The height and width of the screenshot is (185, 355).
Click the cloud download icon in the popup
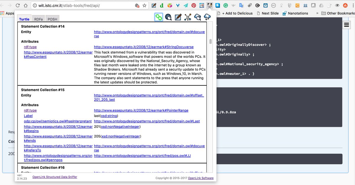click(x=207, y=17)
